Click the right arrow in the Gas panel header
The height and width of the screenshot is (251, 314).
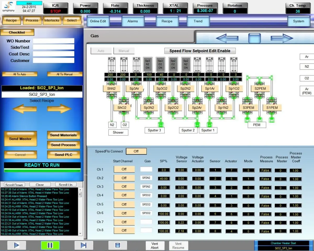point(282,38)
